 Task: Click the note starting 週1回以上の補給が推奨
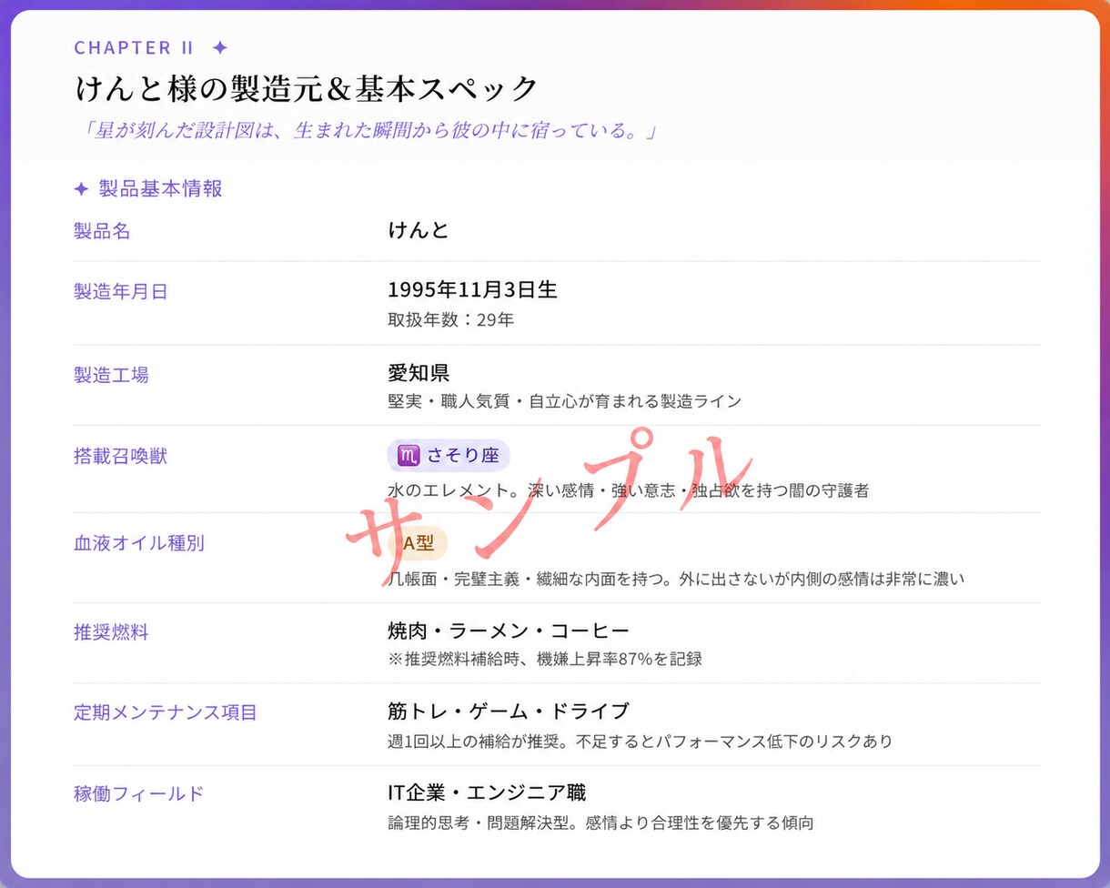tap(641, 741)
